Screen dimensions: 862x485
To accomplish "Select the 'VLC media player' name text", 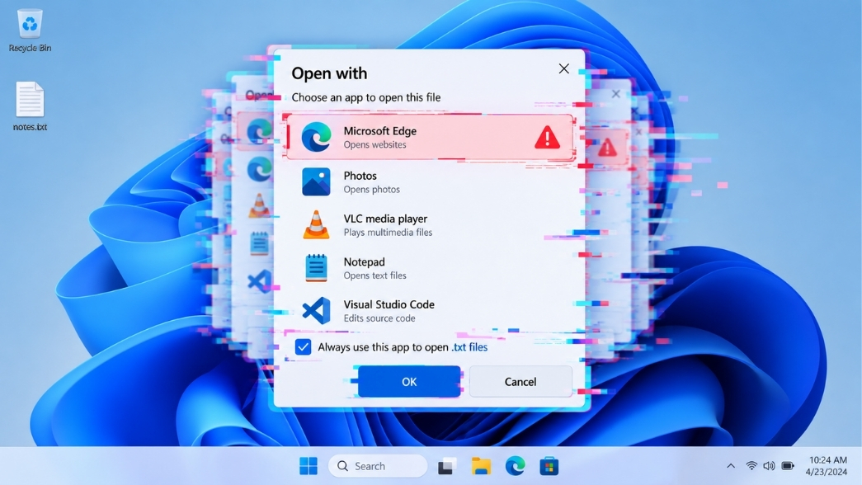I will pos(385,219).
